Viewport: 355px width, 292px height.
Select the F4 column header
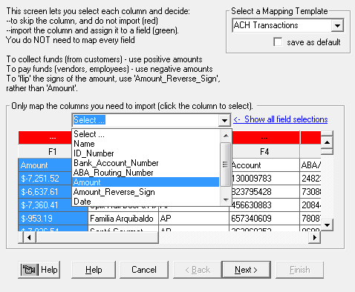264,152
